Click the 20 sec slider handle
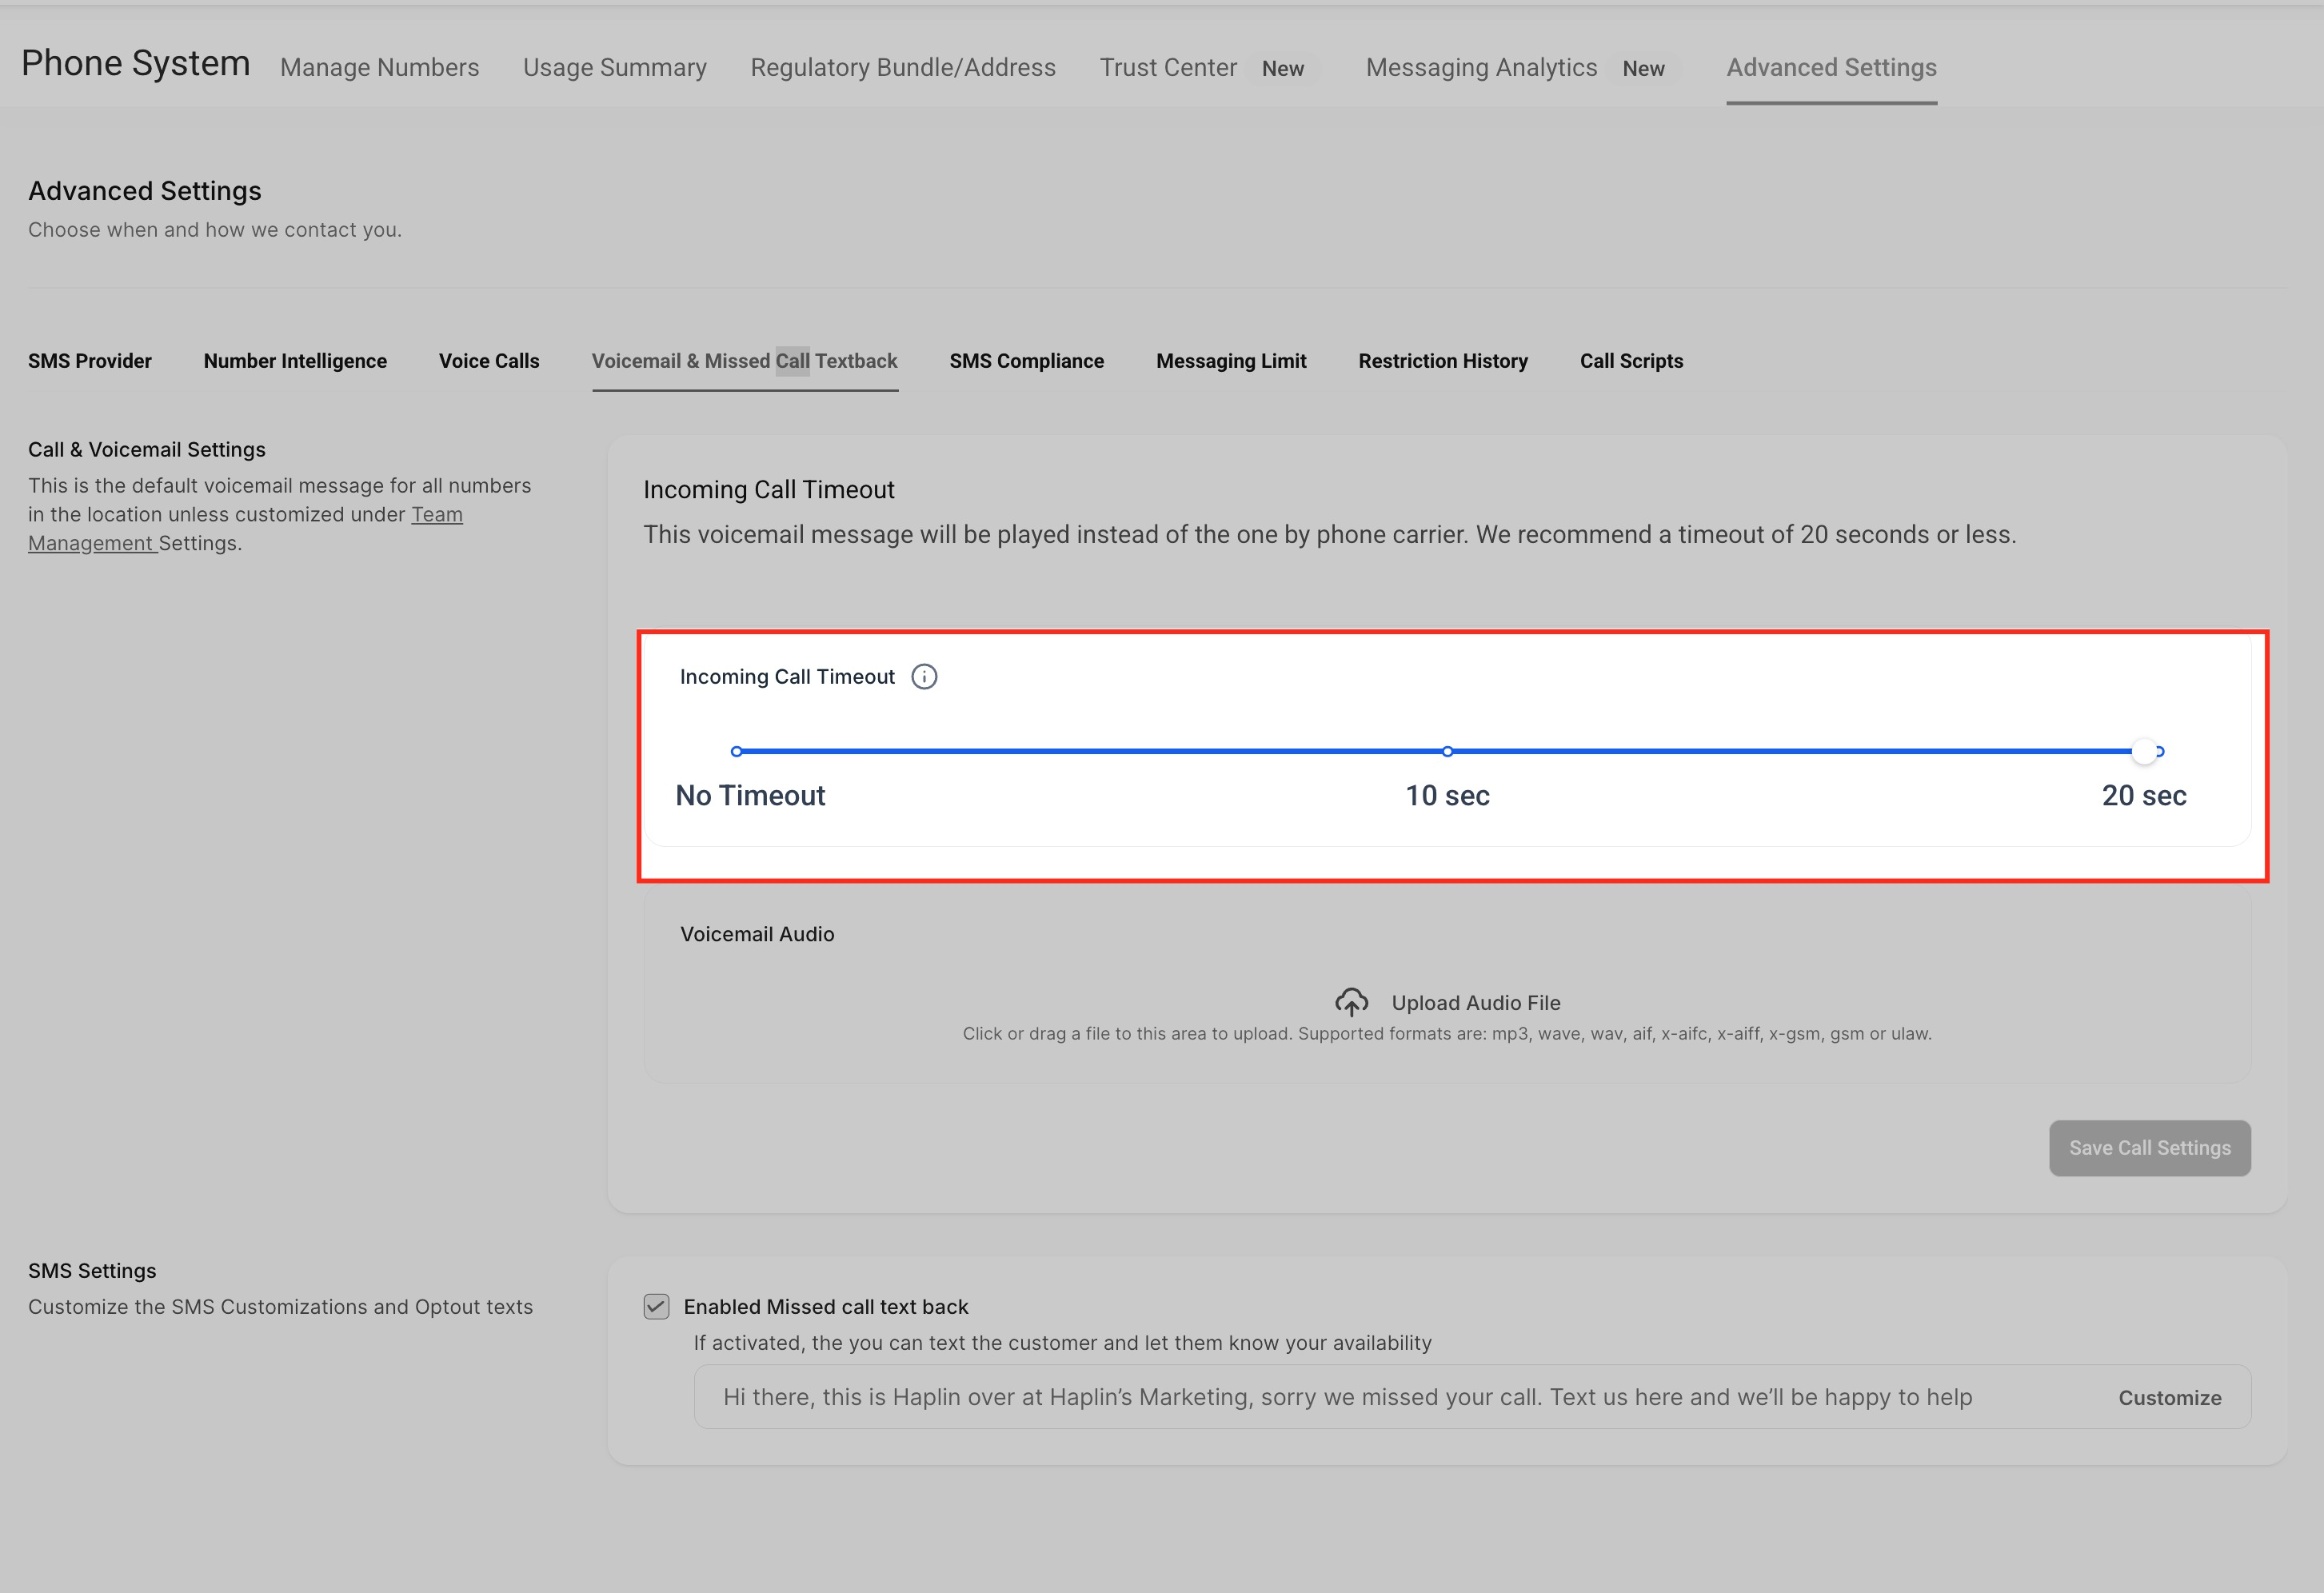 point(2144,751)
